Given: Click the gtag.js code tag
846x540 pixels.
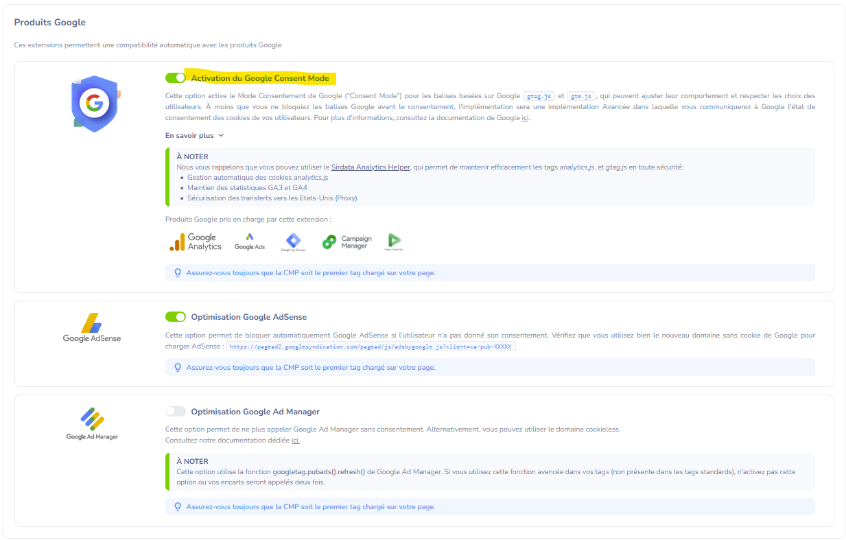Looking at the screenshot, I should pos(539,96).
